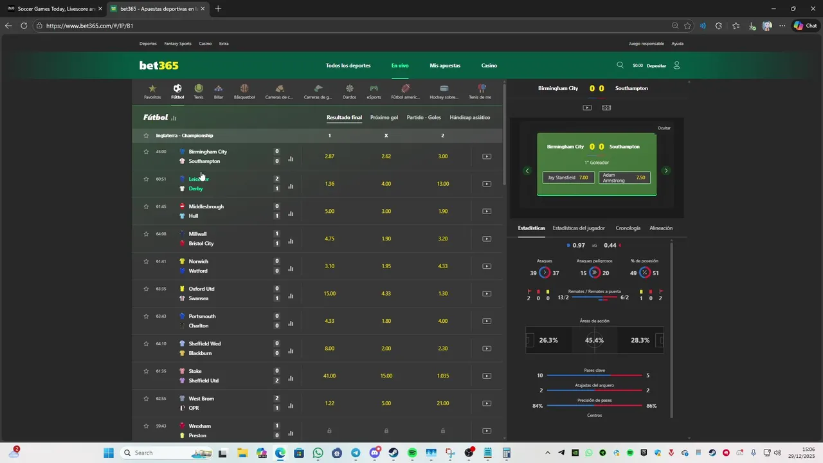Image resolution: width=823 pixels, height=463 pixels.
Task: Switch to Soccer Games Today Livescore browser tab
Action: 53,9
